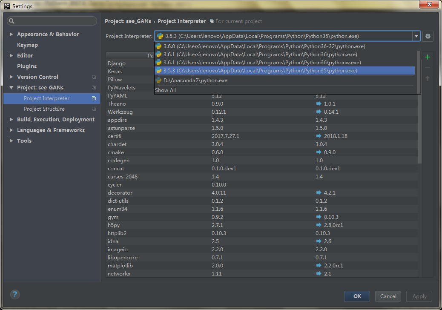Open the help question mark icon

15,295
